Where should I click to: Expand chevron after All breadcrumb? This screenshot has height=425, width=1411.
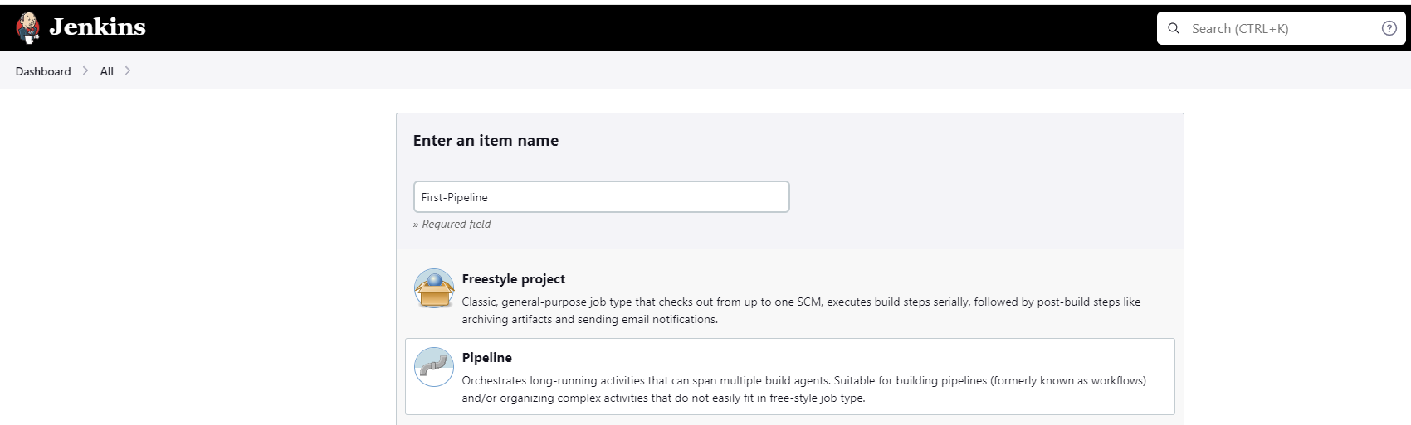[x=127, y=71]
